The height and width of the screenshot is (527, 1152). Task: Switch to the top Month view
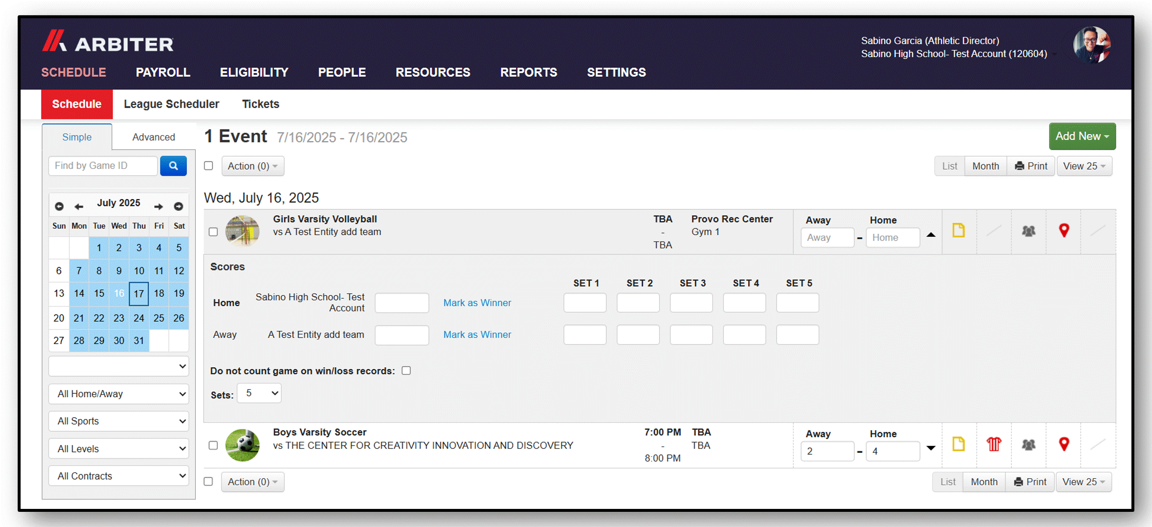point(986,166)
